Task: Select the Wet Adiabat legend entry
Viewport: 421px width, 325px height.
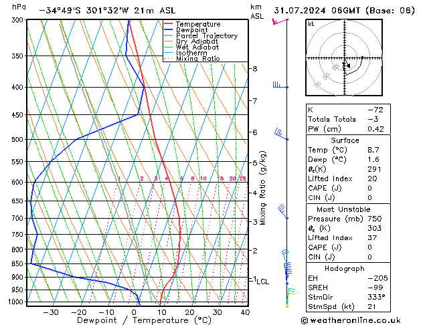Action: click(197, 47)
